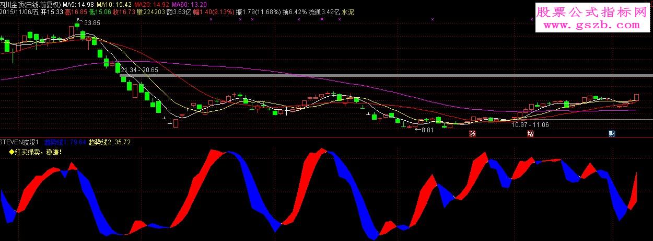Click the 33.85 peak price label

pyautogui.click(x=92, y=23)
